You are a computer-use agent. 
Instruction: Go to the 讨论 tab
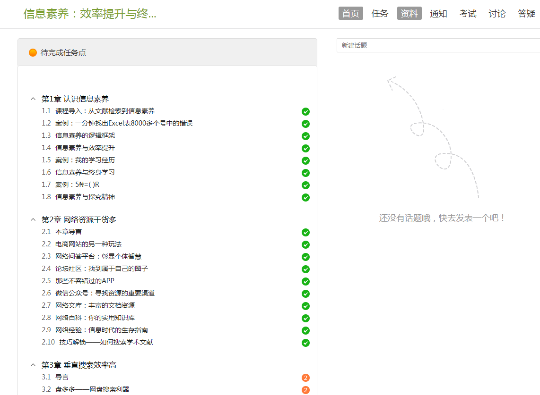click(497, 14)
